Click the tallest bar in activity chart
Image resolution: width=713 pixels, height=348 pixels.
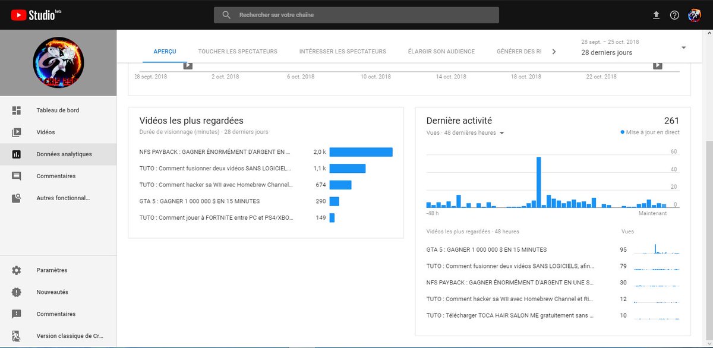538,182
